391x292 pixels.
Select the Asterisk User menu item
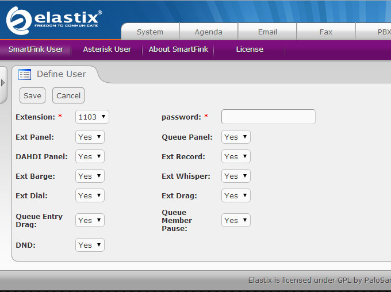click(107, 49)
